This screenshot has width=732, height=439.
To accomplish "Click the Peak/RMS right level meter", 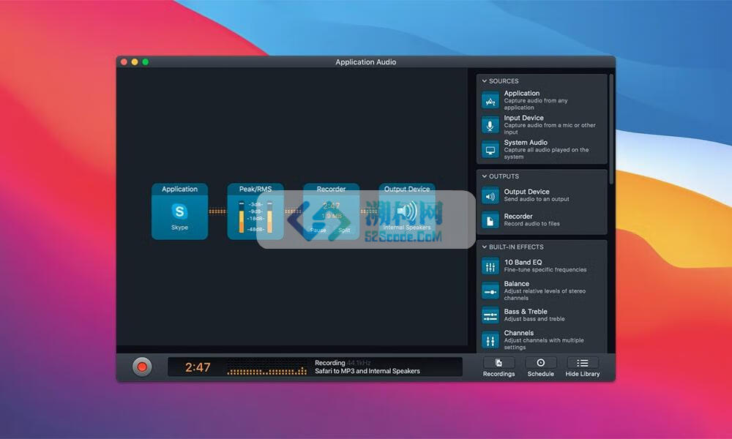I will click(269, 217).
